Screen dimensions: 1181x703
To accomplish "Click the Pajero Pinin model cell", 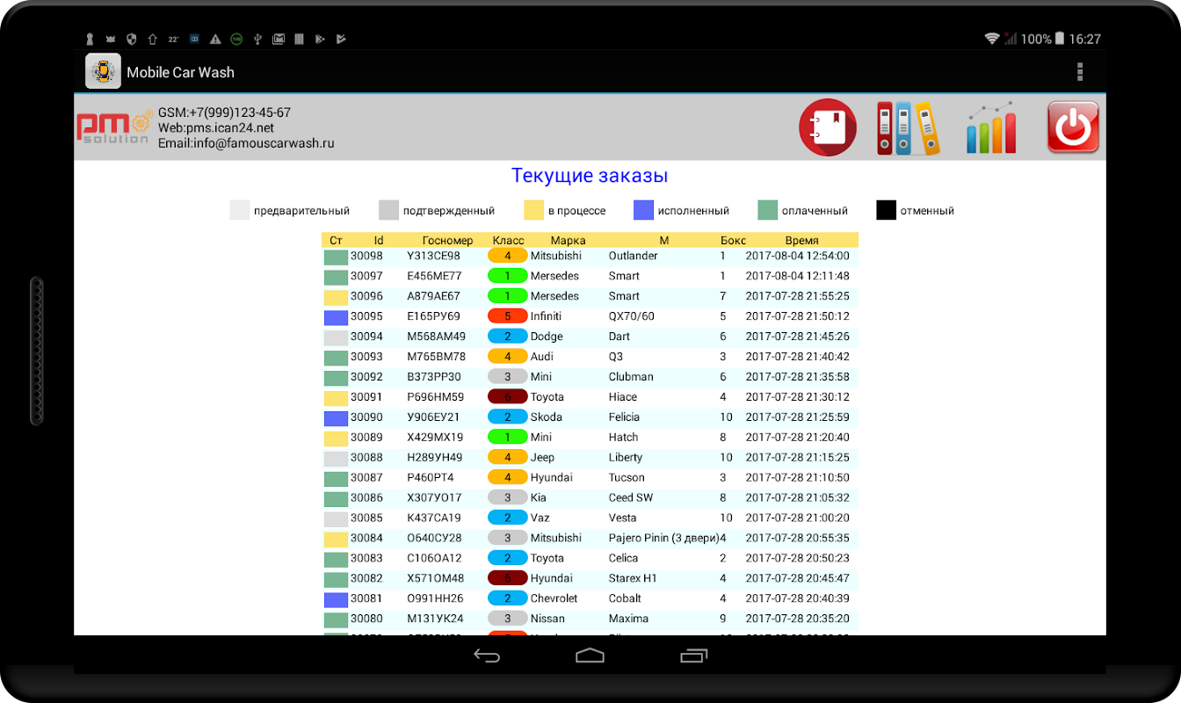I will pyautogui.click(x=663, y=538).
